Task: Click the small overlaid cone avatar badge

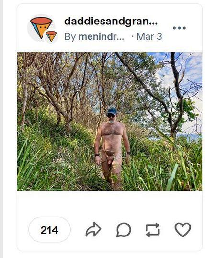Action: pyautogui.click(x=51, y=36)
